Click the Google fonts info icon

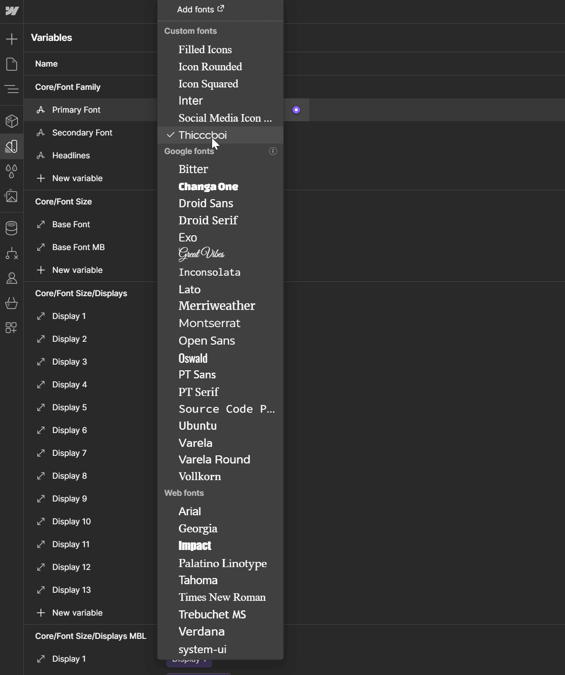point(273,151)
